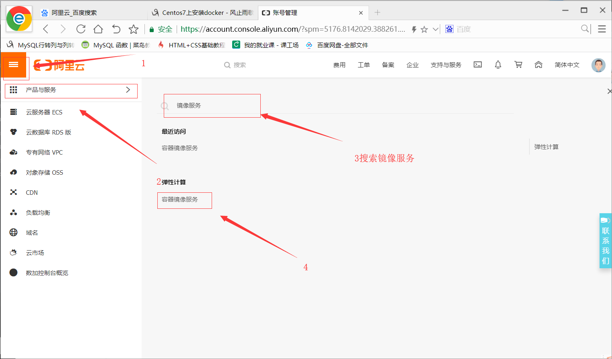Viewport: 612px width, 359px height.
Task: Open a new browser tab
Action: [x=377, y=12]
